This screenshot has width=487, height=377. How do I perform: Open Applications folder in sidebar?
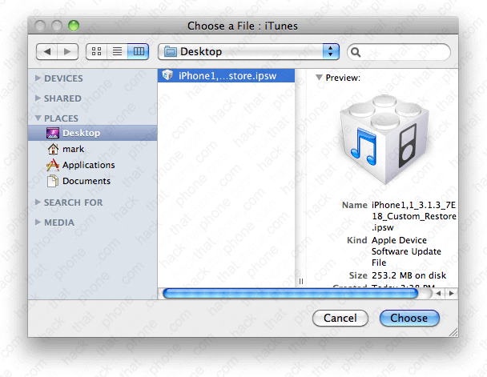(88, 165)
